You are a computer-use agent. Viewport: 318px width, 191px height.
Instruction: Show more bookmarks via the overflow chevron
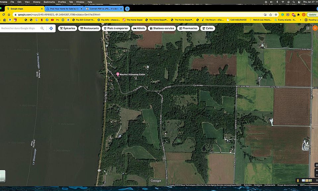pos(300,20)
